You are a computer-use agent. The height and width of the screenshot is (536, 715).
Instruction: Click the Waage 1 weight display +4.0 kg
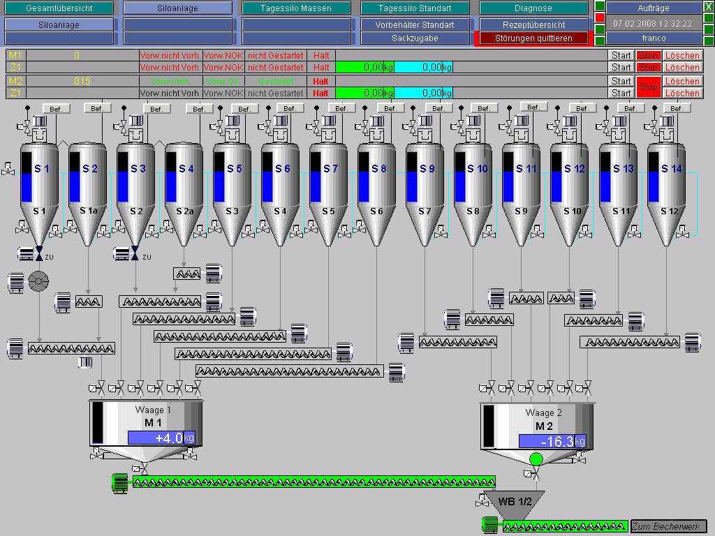(161, 438)
